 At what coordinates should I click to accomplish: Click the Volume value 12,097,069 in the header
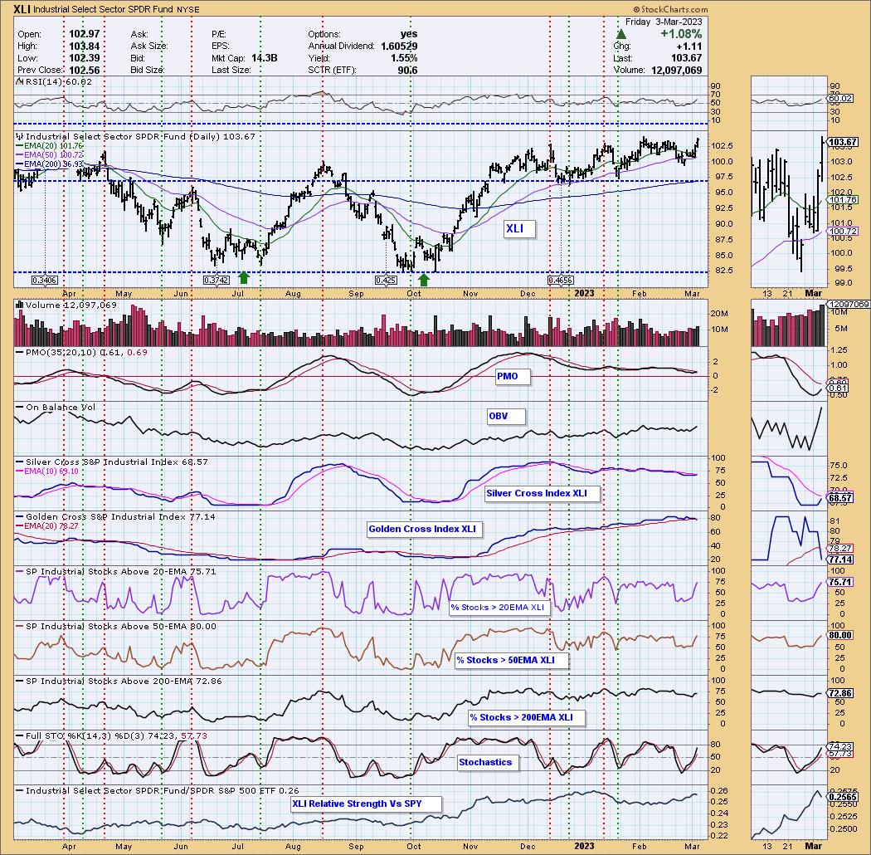pos(677,70)
